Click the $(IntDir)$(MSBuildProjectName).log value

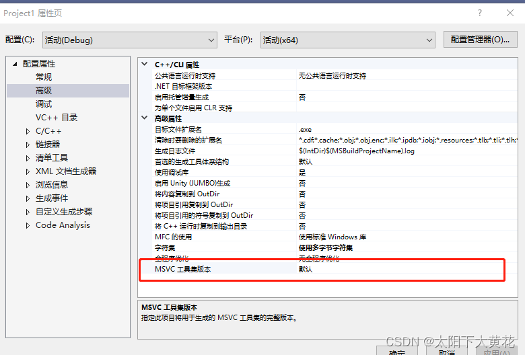click(357, 151)
